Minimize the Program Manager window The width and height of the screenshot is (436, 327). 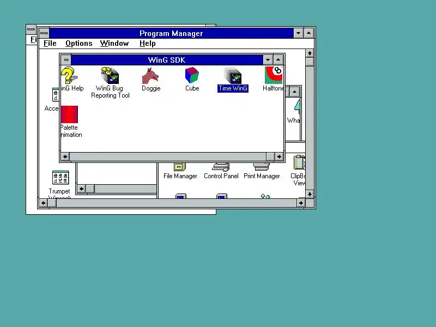coord(298,33)
